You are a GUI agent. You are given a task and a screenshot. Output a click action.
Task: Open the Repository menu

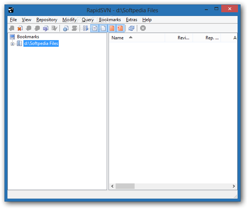point(46,20)
